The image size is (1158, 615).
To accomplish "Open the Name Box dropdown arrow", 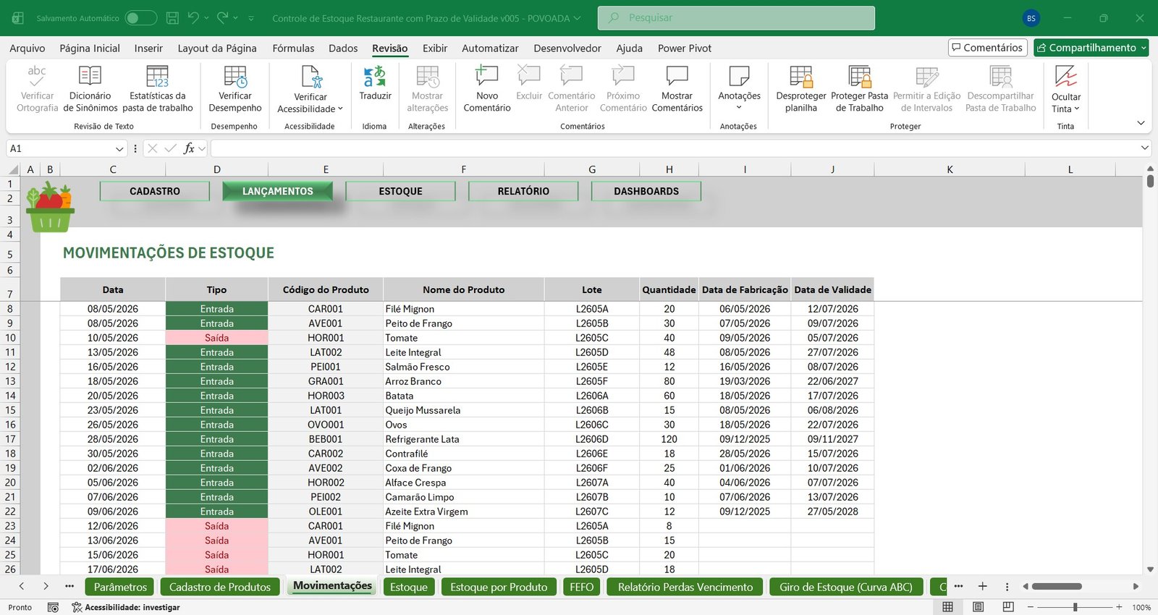I will pos(119,148).
